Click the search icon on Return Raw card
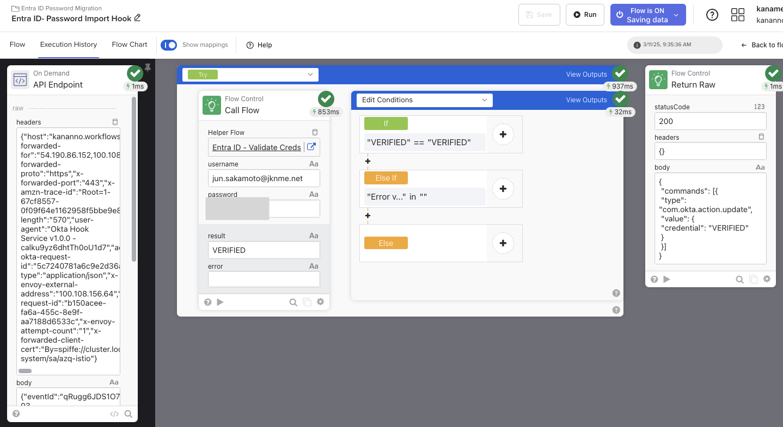 [739, 279]
